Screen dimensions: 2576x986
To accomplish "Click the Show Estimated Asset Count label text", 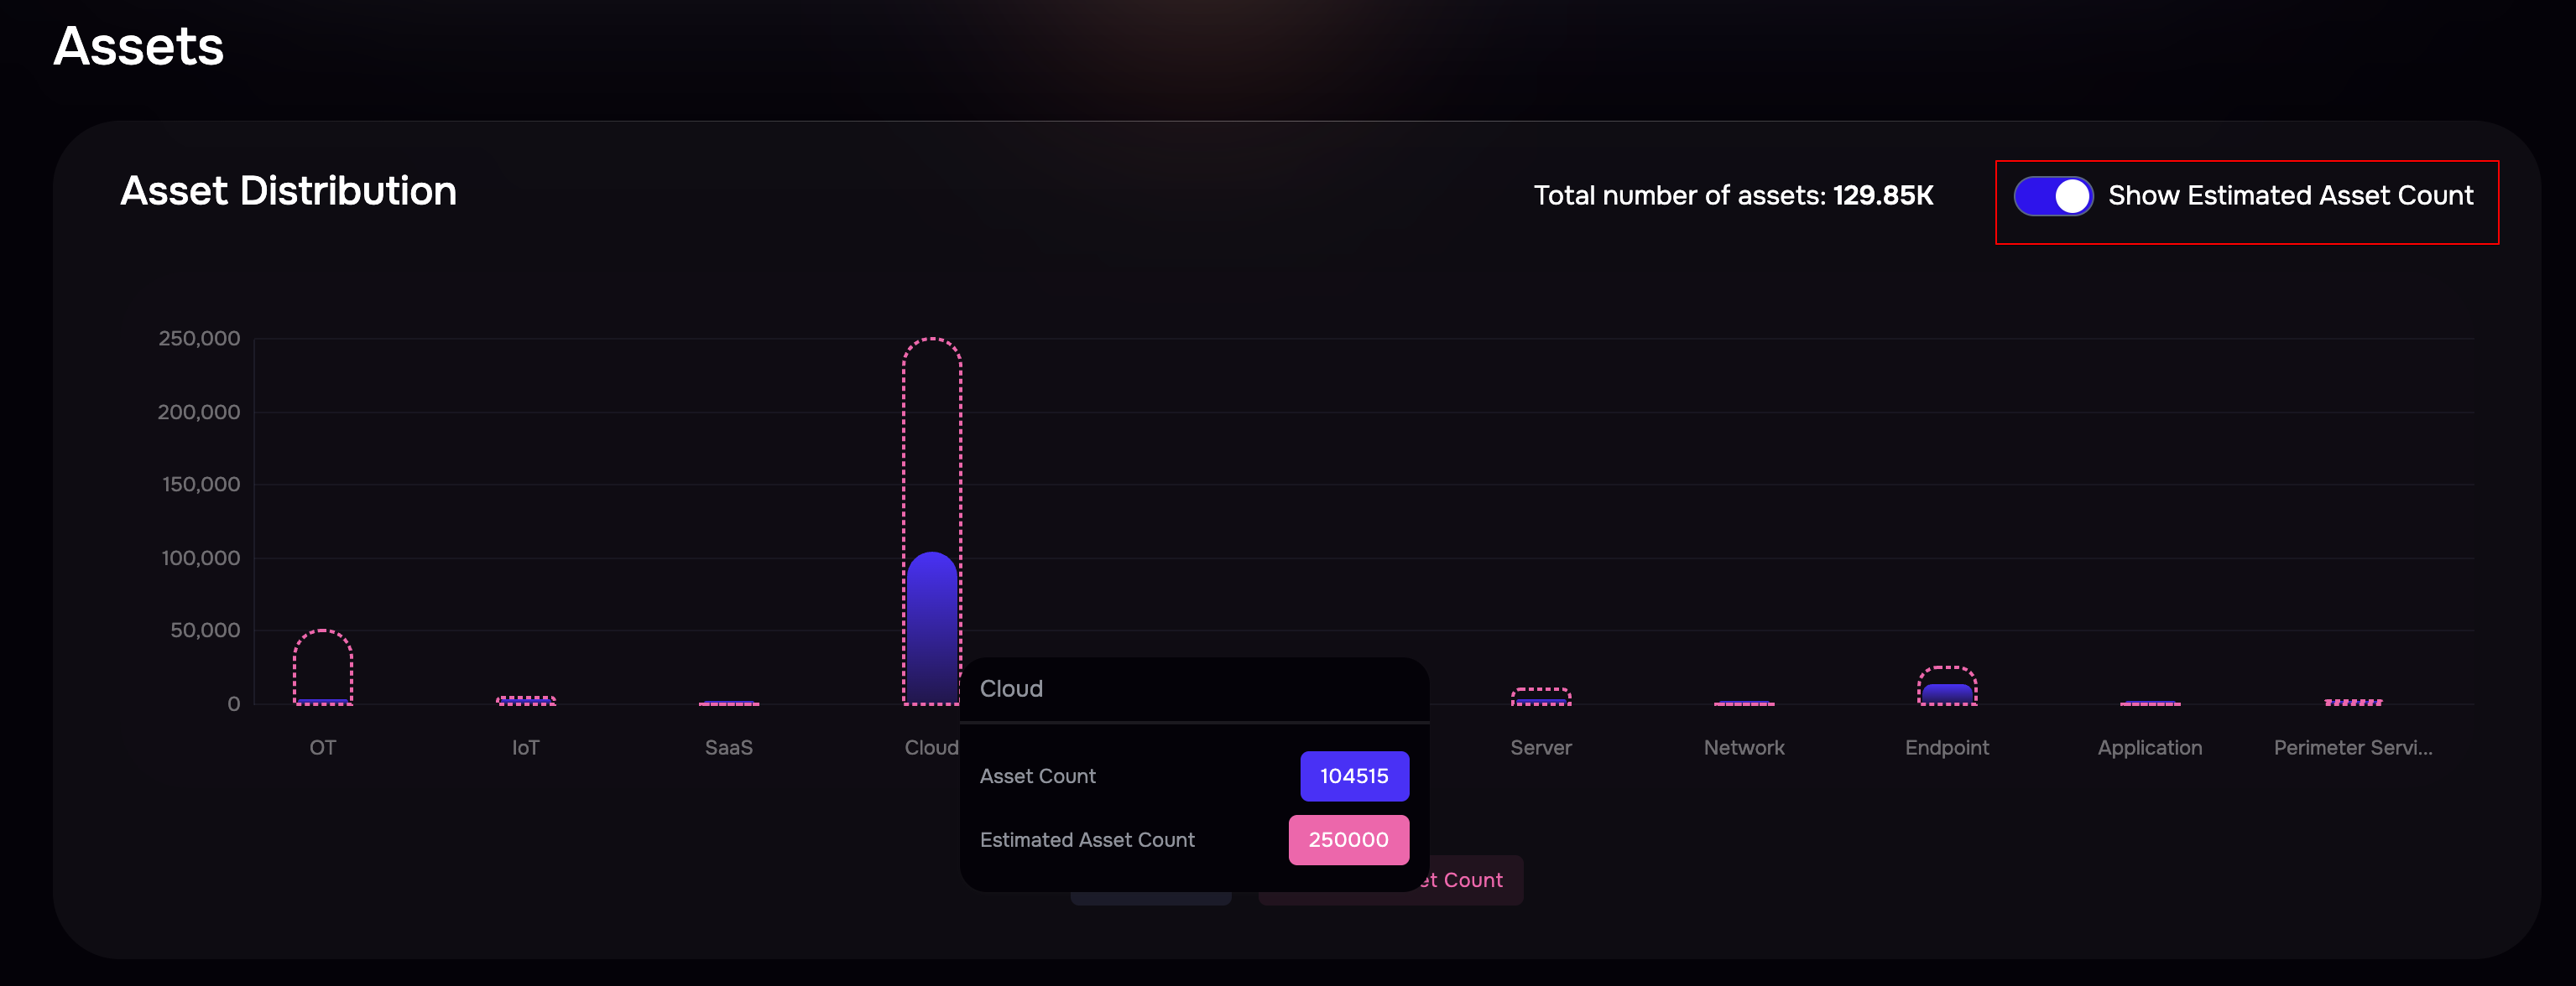I will point(2290,196).
